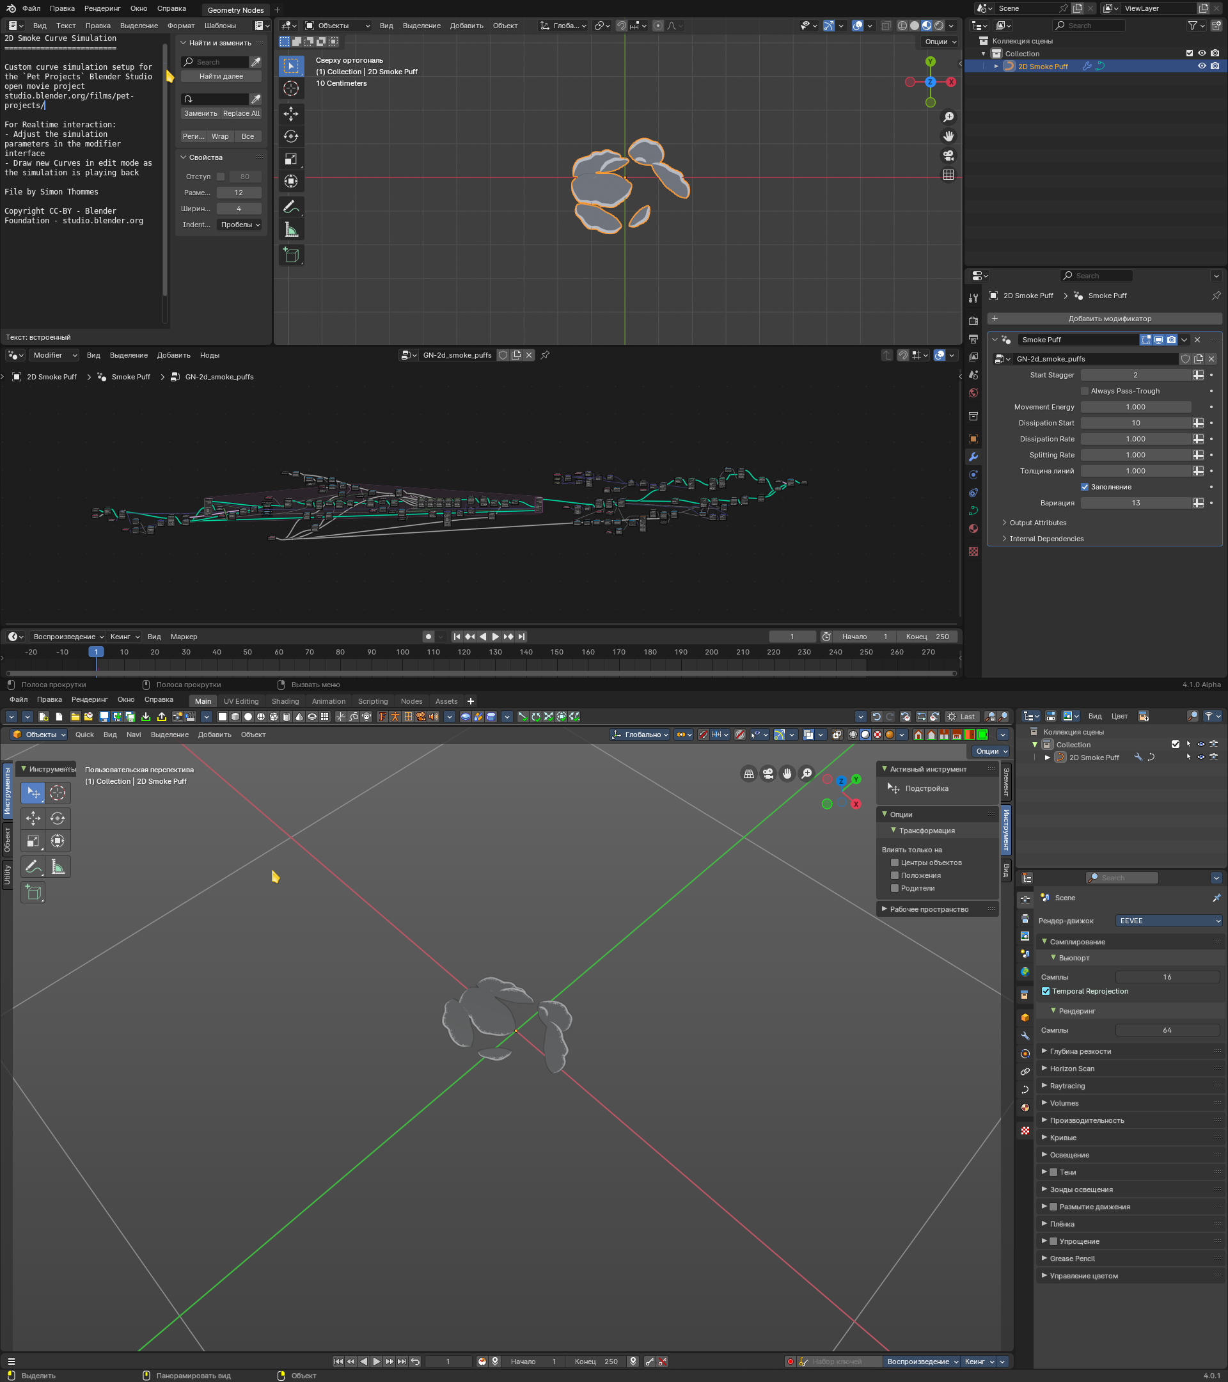
Task: Toggle Temporal Reprojection checkbox
Action: (1046, 991)
